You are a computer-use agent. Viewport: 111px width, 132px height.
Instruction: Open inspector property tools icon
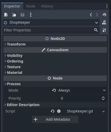point(104,30)
